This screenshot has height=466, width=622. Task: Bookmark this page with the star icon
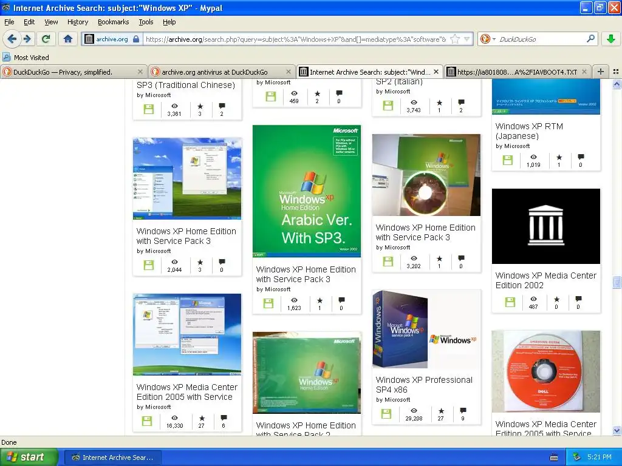(455, 39)
